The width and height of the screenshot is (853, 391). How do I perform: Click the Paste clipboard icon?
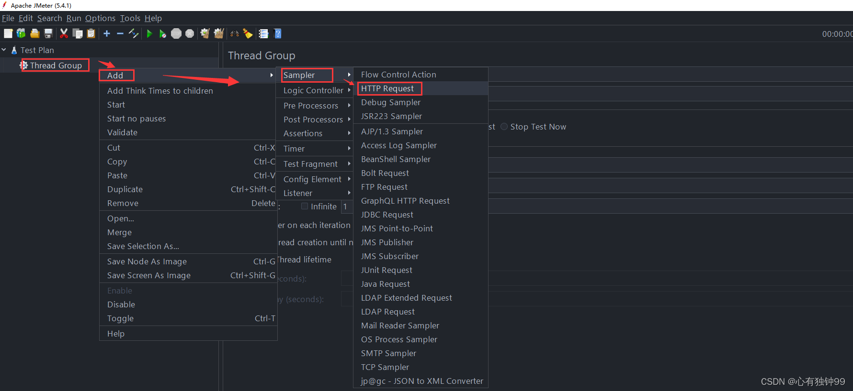[91, 33]
